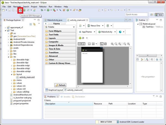Click the locale globe icon in layout editor

pos(120,32)
